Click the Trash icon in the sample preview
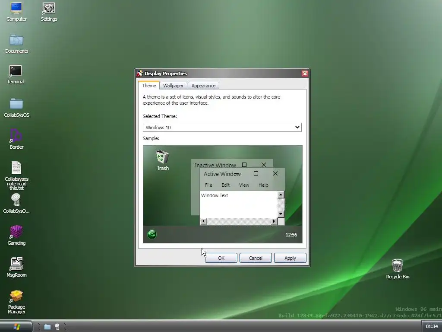 pyautogui.click(x=163, y=160)
